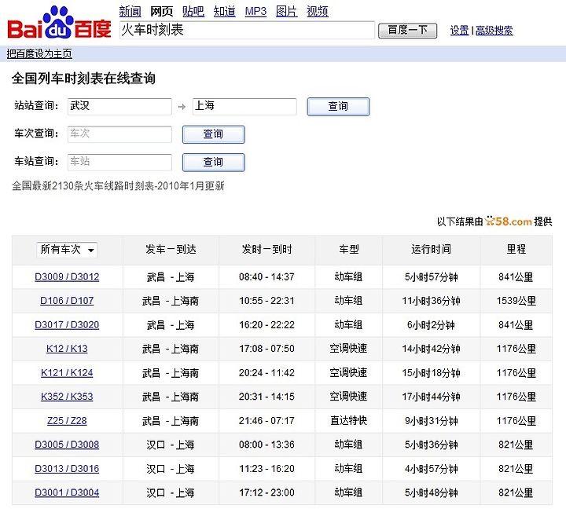
Task: Open the 设置 link
Action: point(459,31)
